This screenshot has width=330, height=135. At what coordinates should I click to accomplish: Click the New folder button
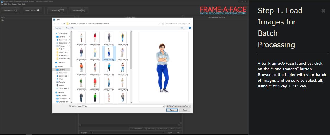point(70,28)
